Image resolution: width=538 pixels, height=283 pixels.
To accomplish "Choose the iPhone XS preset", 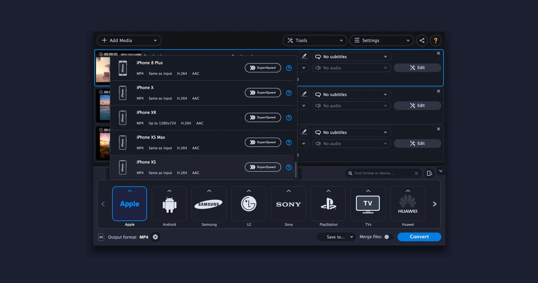I will (202, 168).
